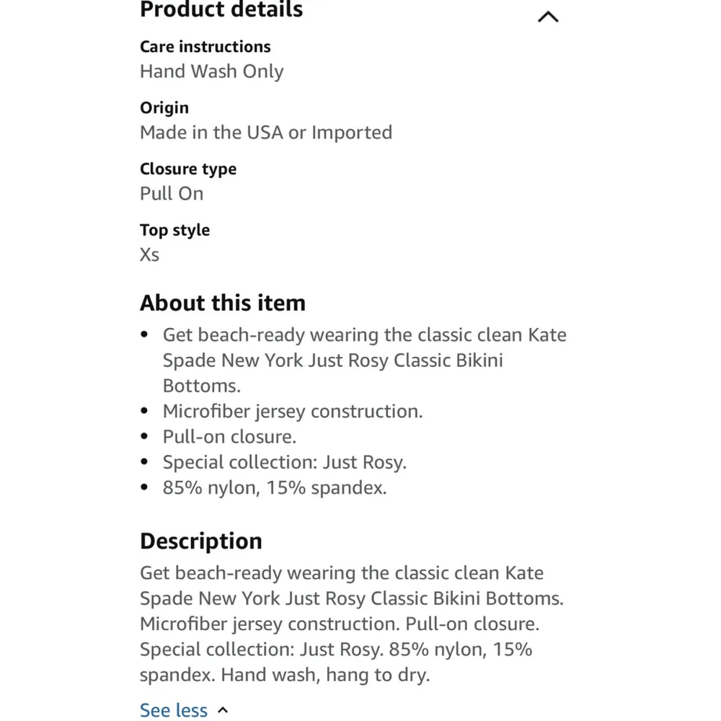Click the See less link
Image resolution: width=721 pixels, height=721 pixels.
click(x=174, y=710)
